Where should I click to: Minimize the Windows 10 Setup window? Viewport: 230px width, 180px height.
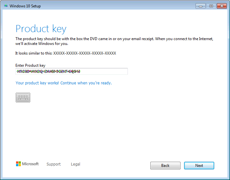pos(200,6)
